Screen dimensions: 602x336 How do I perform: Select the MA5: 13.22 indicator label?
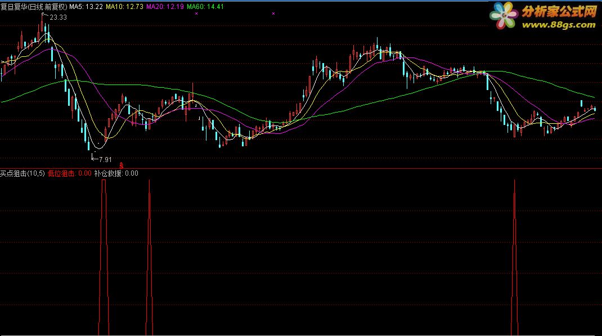tap(86, 7)
